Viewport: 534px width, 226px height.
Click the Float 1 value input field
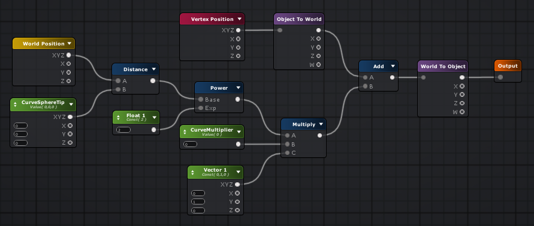click(x=123, y=130)
